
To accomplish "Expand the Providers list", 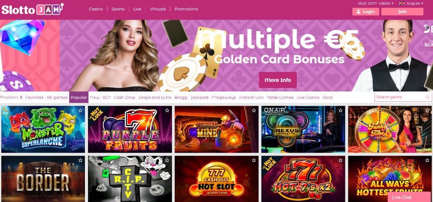I will (11, 97).
